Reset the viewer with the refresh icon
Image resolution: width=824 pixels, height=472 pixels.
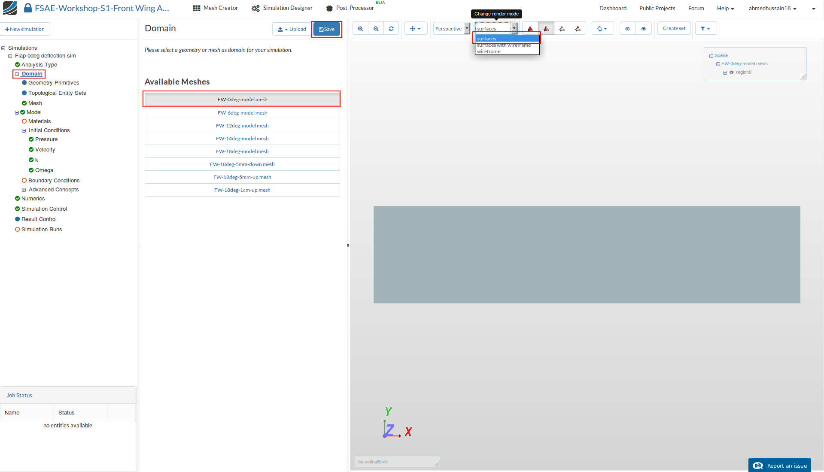click(x=391, y=29)
